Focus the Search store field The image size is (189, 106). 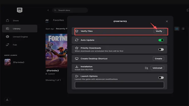(x=70, y=10)
